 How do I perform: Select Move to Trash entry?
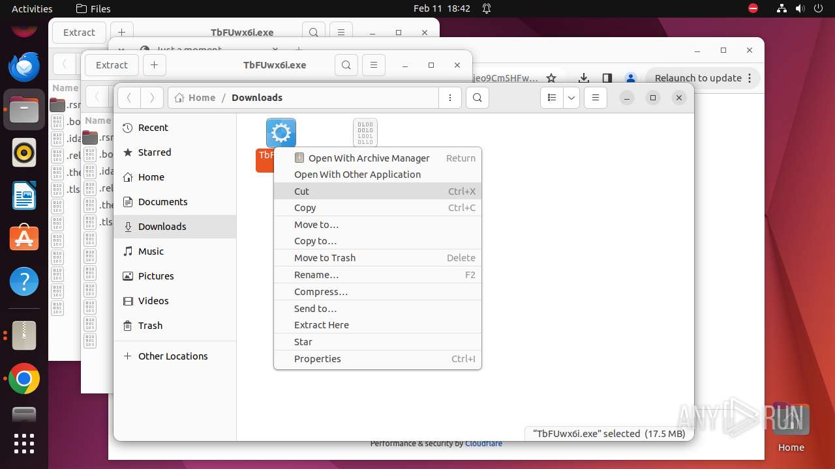pyautogui.click(x=377, y=258)
